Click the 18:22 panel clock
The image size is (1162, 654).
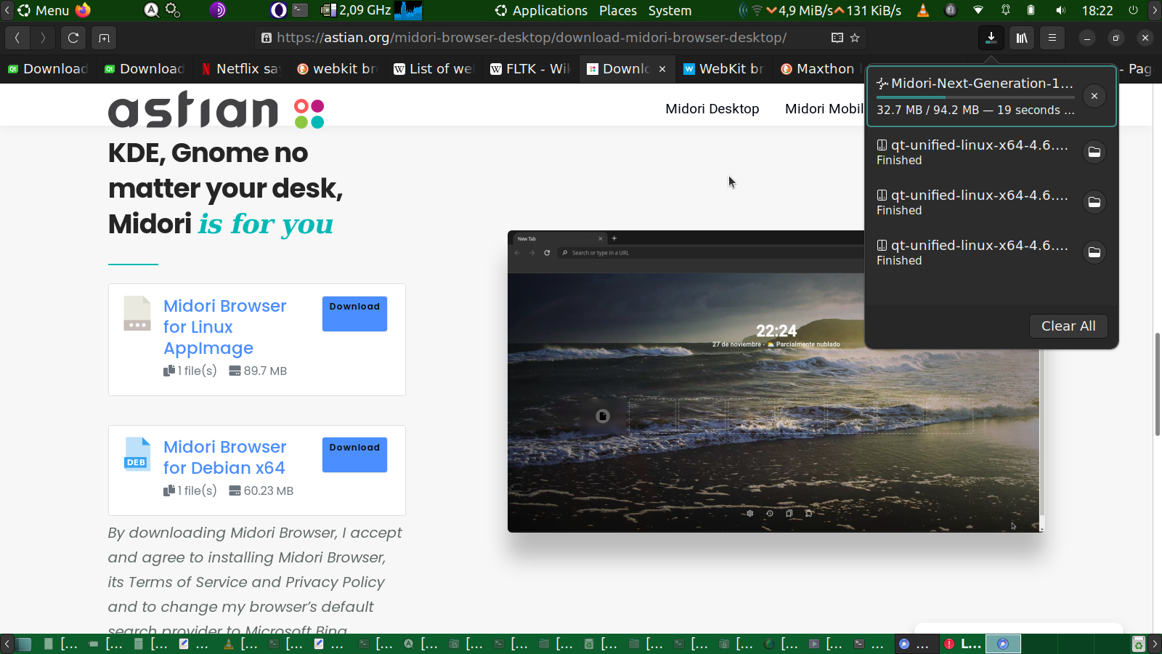(1097, 10)
